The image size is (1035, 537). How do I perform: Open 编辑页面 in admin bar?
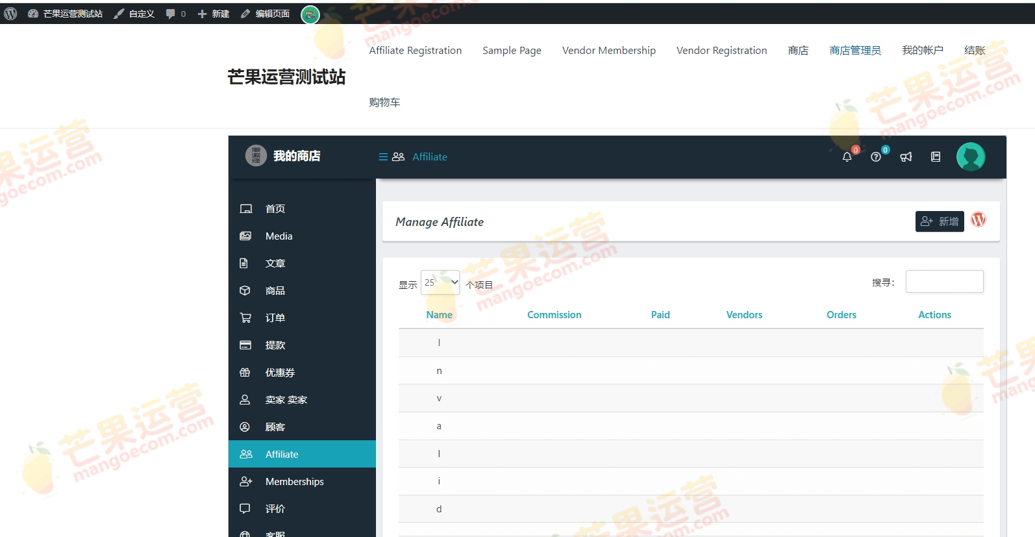tap(265, 14)
